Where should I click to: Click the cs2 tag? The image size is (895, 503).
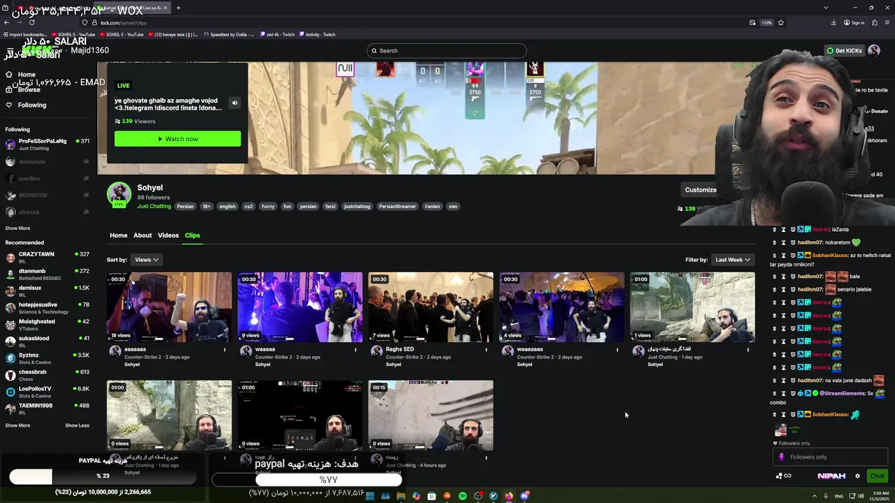coord(248,207)
